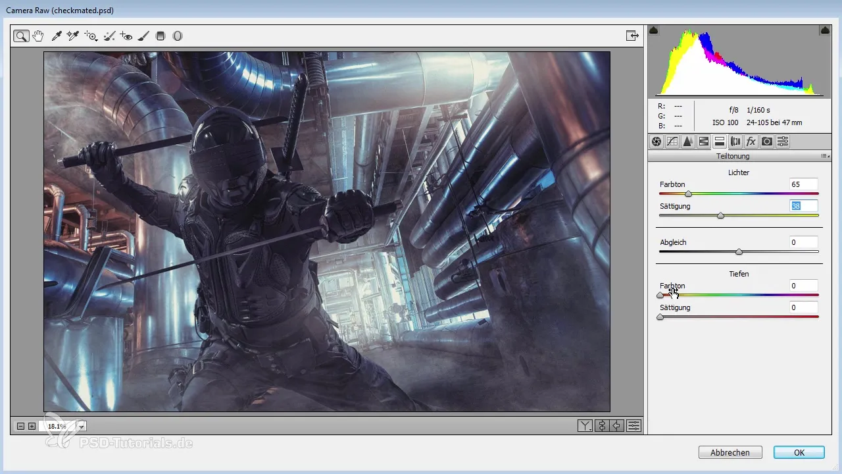The image size is (842, 474).
Task: Click the Lichter Sättigung slider handle
Action: 720,215
